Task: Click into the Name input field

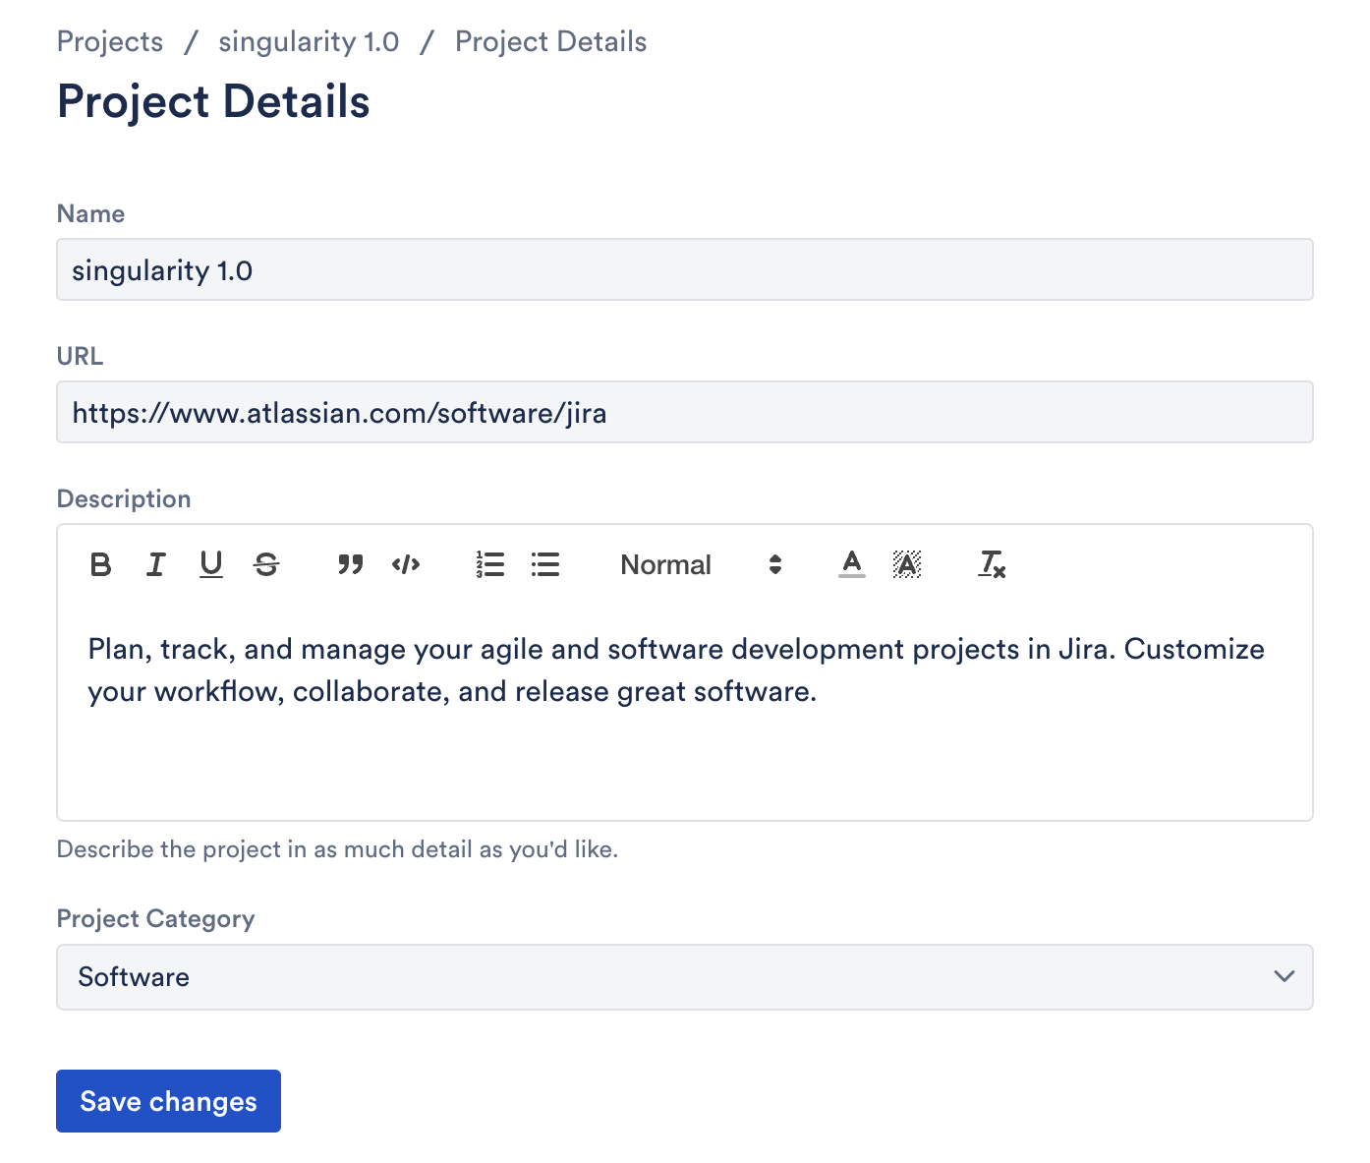Action: pyautogui.click(x=684, y=270)
